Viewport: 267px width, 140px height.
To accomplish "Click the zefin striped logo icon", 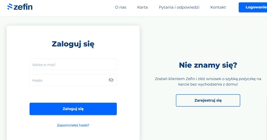I will click(x=10, y=6).
